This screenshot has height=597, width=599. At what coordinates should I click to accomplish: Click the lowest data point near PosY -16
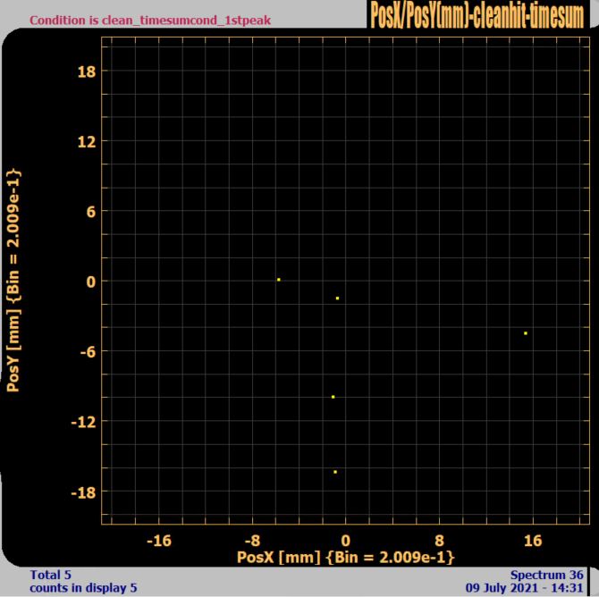click(x=335, y=472)
